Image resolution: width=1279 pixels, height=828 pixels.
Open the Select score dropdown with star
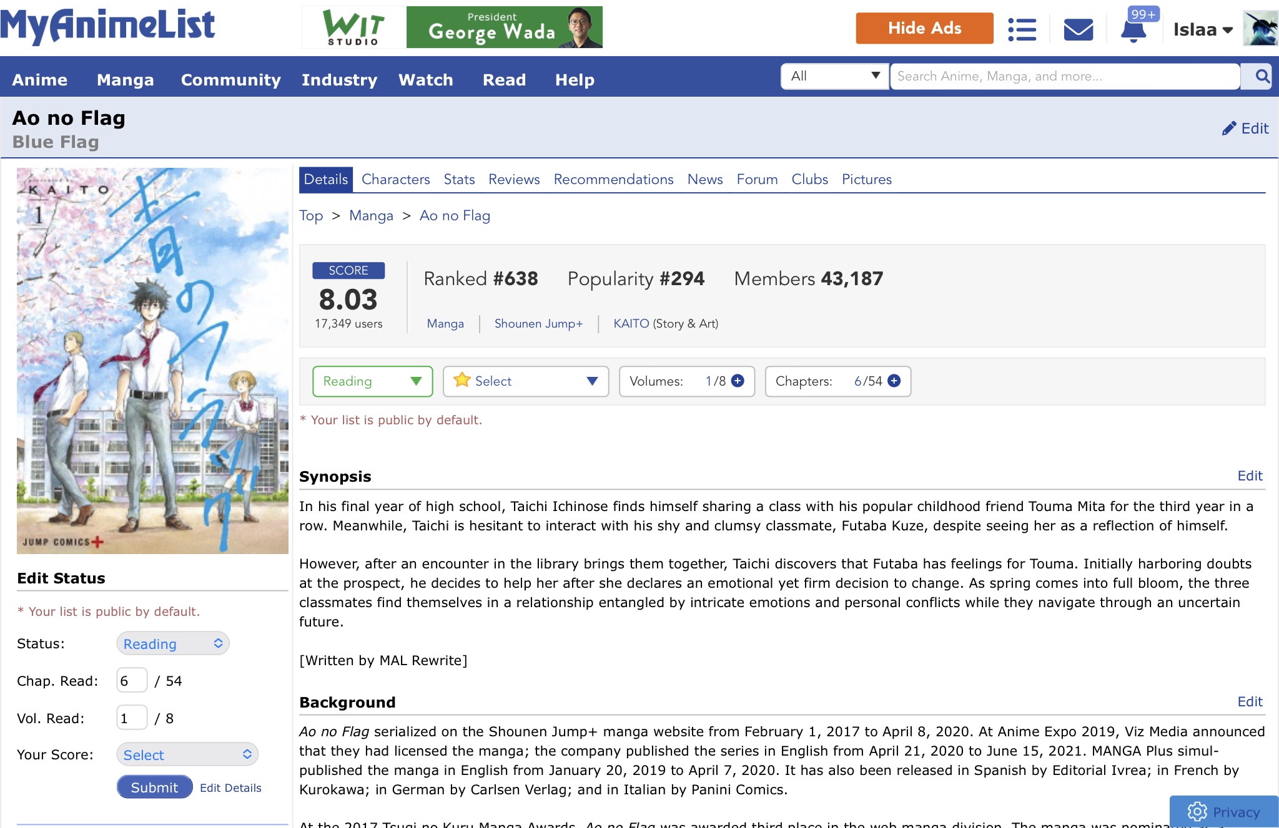[526, 381]
